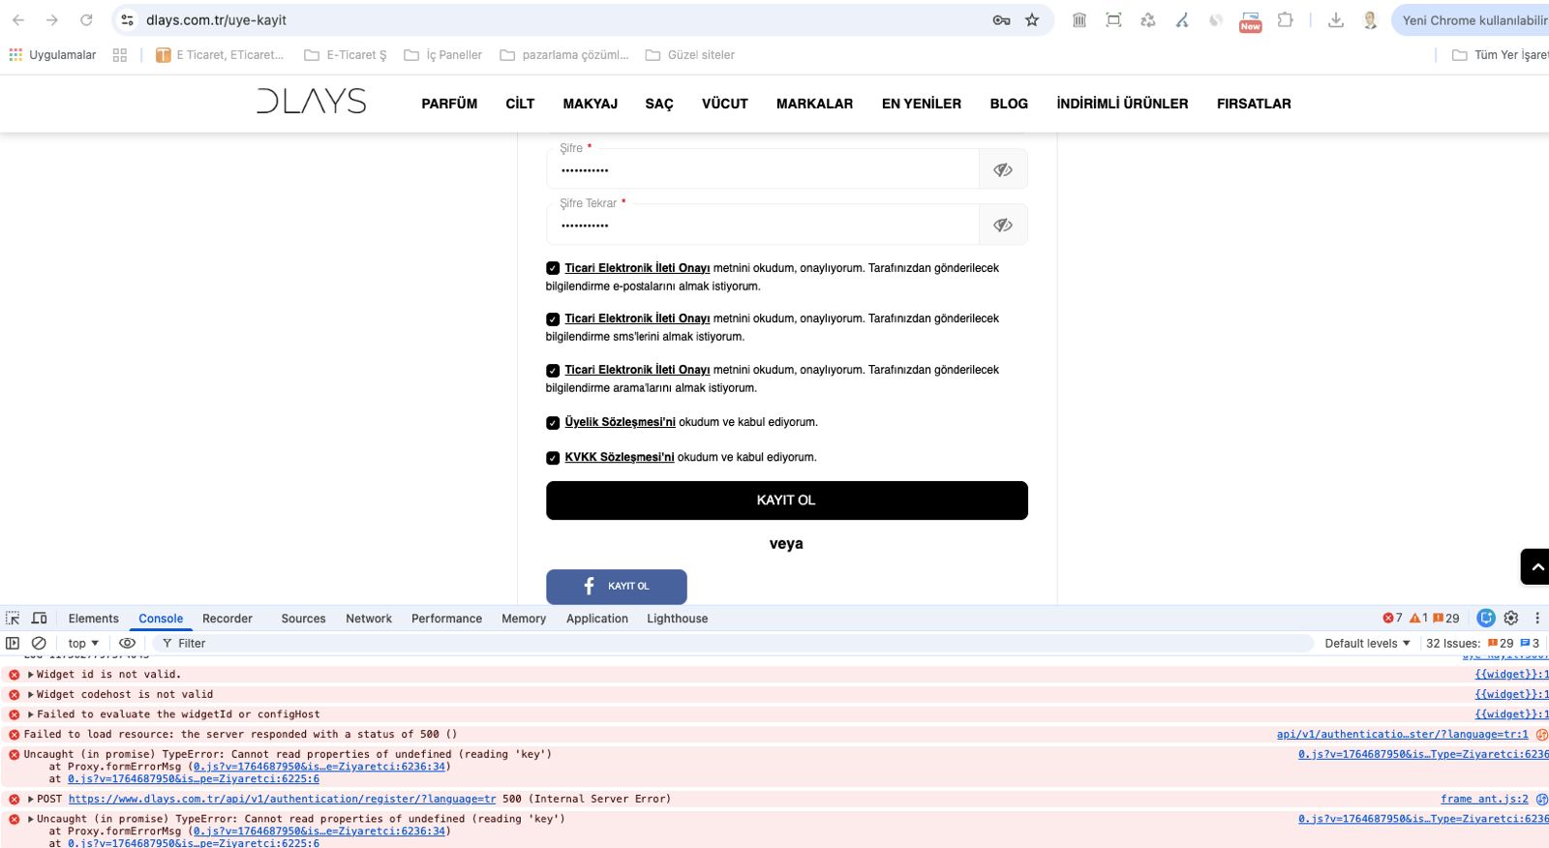Open the top JavaScript context dropdown
Viewport: 1549px width, 848px height.
click(x=83, y=644)
